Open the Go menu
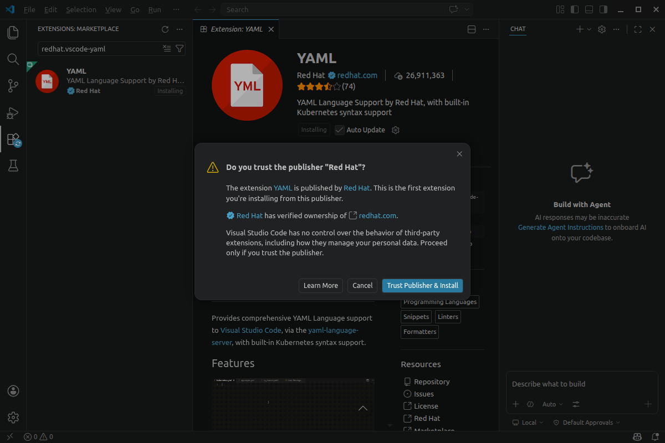This screenshot has width=665, height=443. [x=135, y=9]
